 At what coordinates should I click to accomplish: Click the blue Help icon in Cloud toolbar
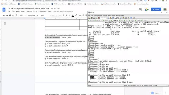(131, 18)
